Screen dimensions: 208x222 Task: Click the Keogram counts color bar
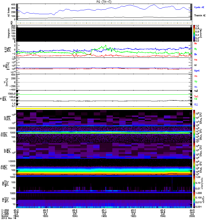[194, 33]
